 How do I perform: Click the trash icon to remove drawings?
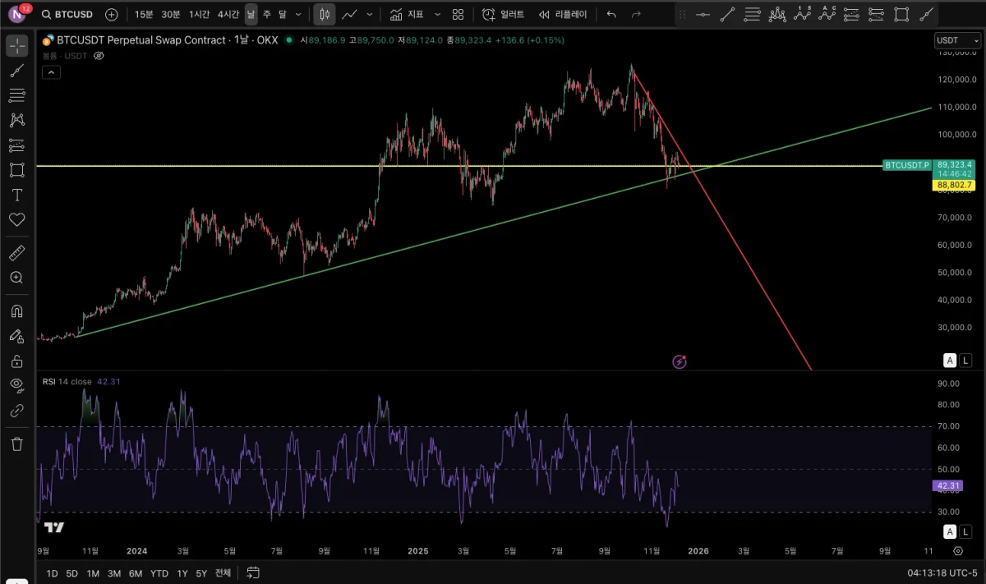(16, 444)
